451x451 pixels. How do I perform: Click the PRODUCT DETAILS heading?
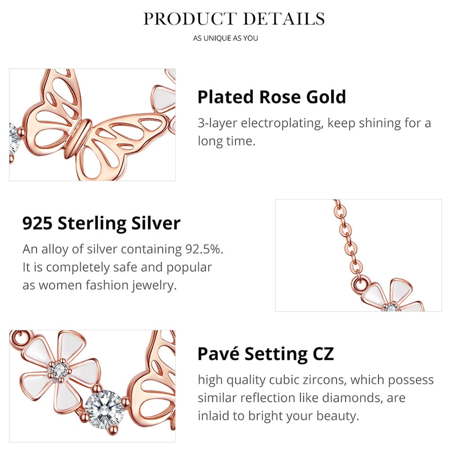pos(234,19)
